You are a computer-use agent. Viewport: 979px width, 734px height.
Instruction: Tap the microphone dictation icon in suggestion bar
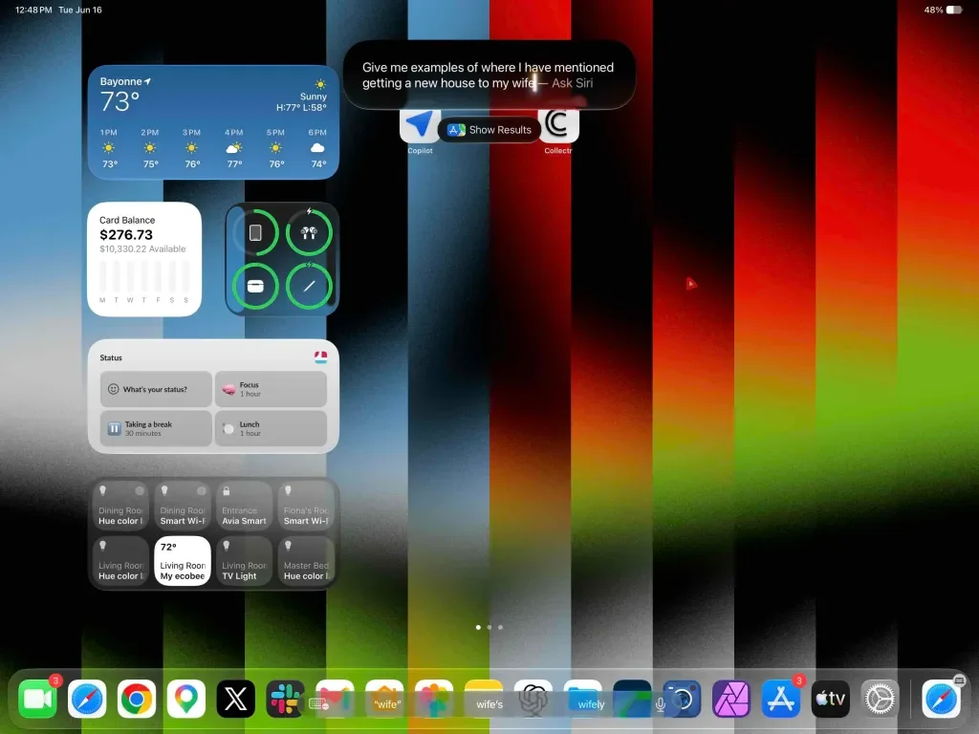tap(661, 704)
